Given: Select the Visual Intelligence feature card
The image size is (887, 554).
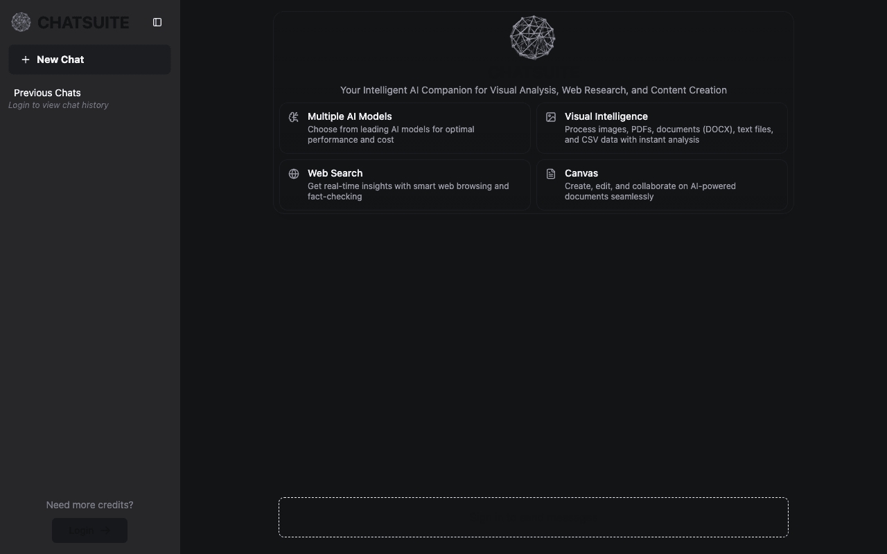Looking at the screenshot, I should point(662,128).
